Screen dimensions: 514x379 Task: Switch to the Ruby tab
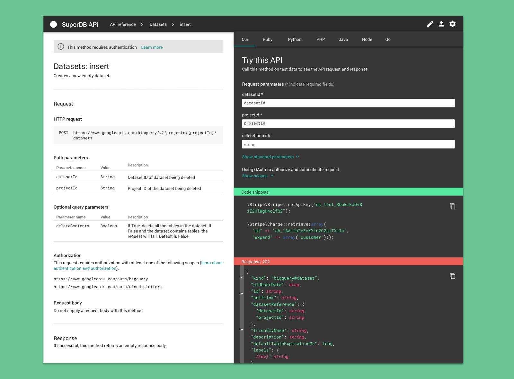click(x=268, y=39)
